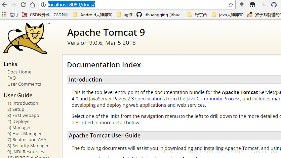Bookmark this page with the star icon
Image resolution: width=281 pixels, height=158 pixels.
[231, 5]
